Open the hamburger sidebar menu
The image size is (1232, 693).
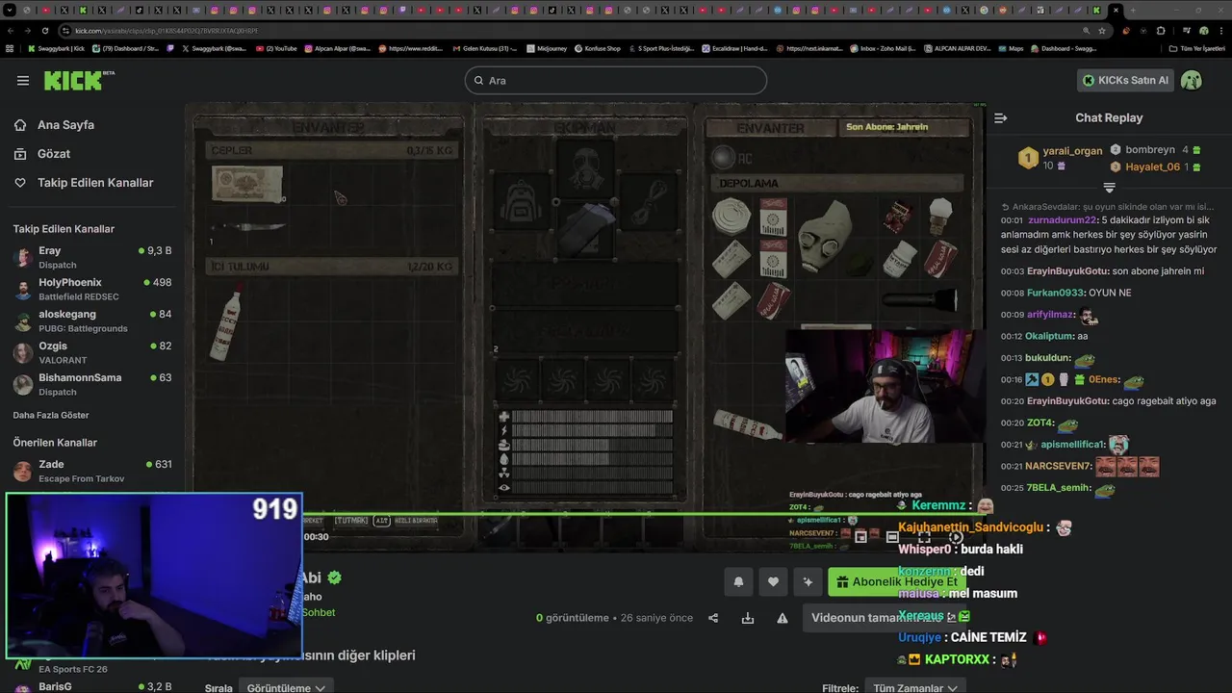(23, 81)
